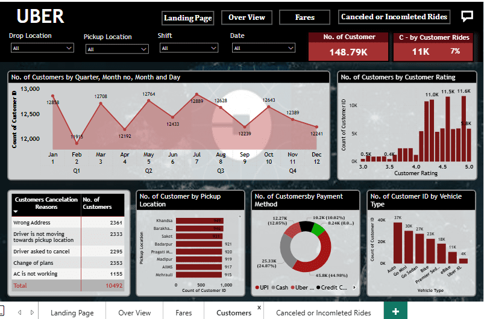
Task: Open the Pickup Location filter dropdown
Action: [143, 49]
